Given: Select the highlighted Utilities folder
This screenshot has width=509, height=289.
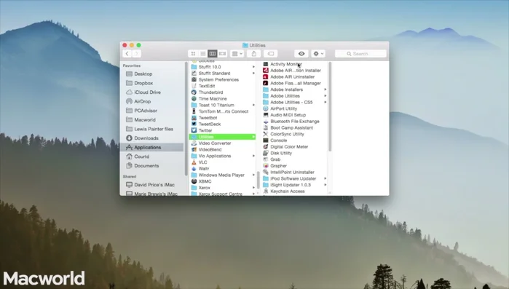Looking at the screenshot, I should pyautogui.click(x=222, y=137).
